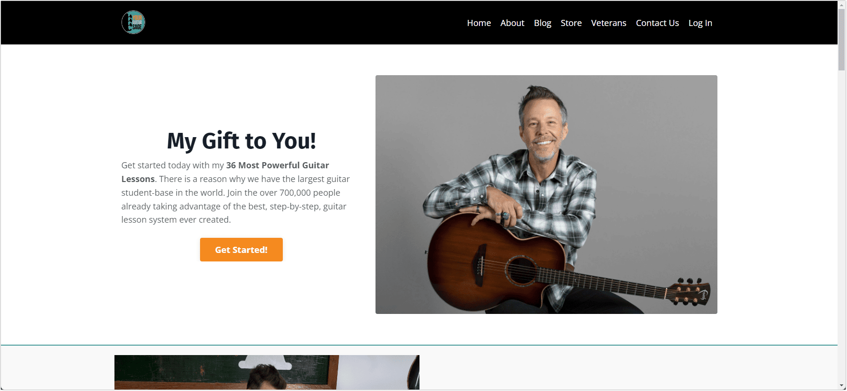Viewport: 847px width, 391px height.
Task: Click the paragraph line mentioning 700,000 people
Action: 231,193
